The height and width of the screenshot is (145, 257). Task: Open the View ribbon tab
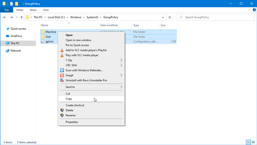click(46, 10)
